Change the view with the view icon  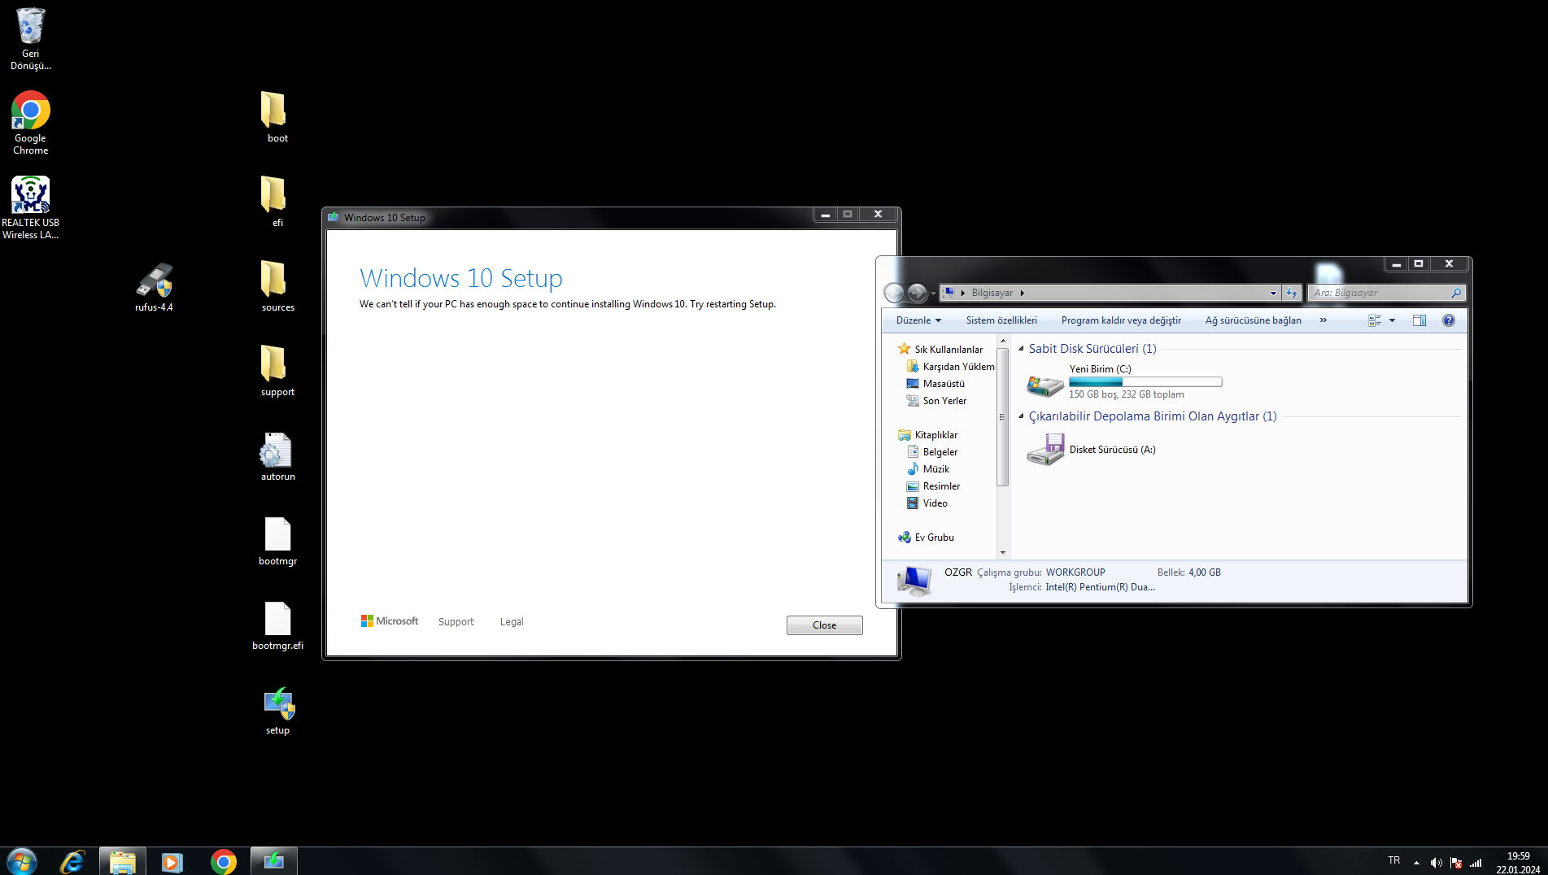[x=1375, y=320]
